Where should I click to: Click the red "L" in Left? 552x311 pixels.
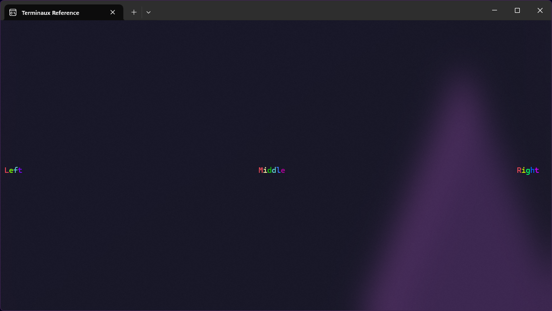click(x=6, y=170)
